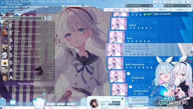Open the No Grouping dropdown
The width and height of the screenshot is (193, 109).
[139, 5]
